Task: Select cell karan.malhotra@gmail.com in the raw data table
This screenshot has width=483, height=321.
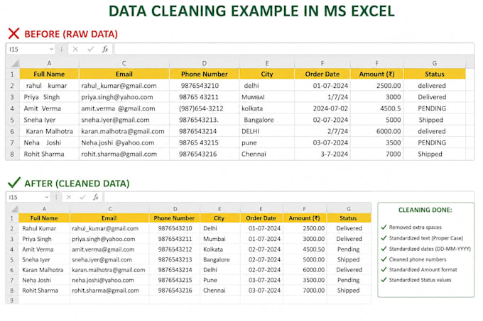Action: tap(124, 132)
